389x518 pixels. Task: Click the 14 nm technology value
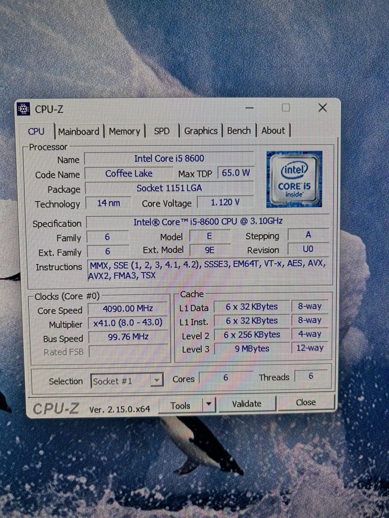(x=109, y=203)
